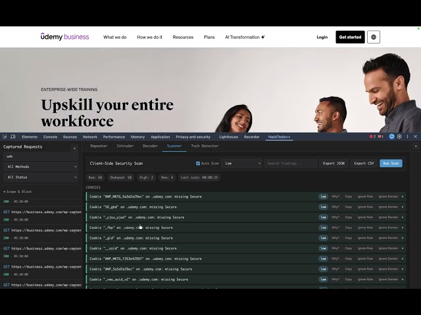Screen dimensions: 421x315
Task: Click the sparkle icon beside AI Transformation
Action: point(263,37)
